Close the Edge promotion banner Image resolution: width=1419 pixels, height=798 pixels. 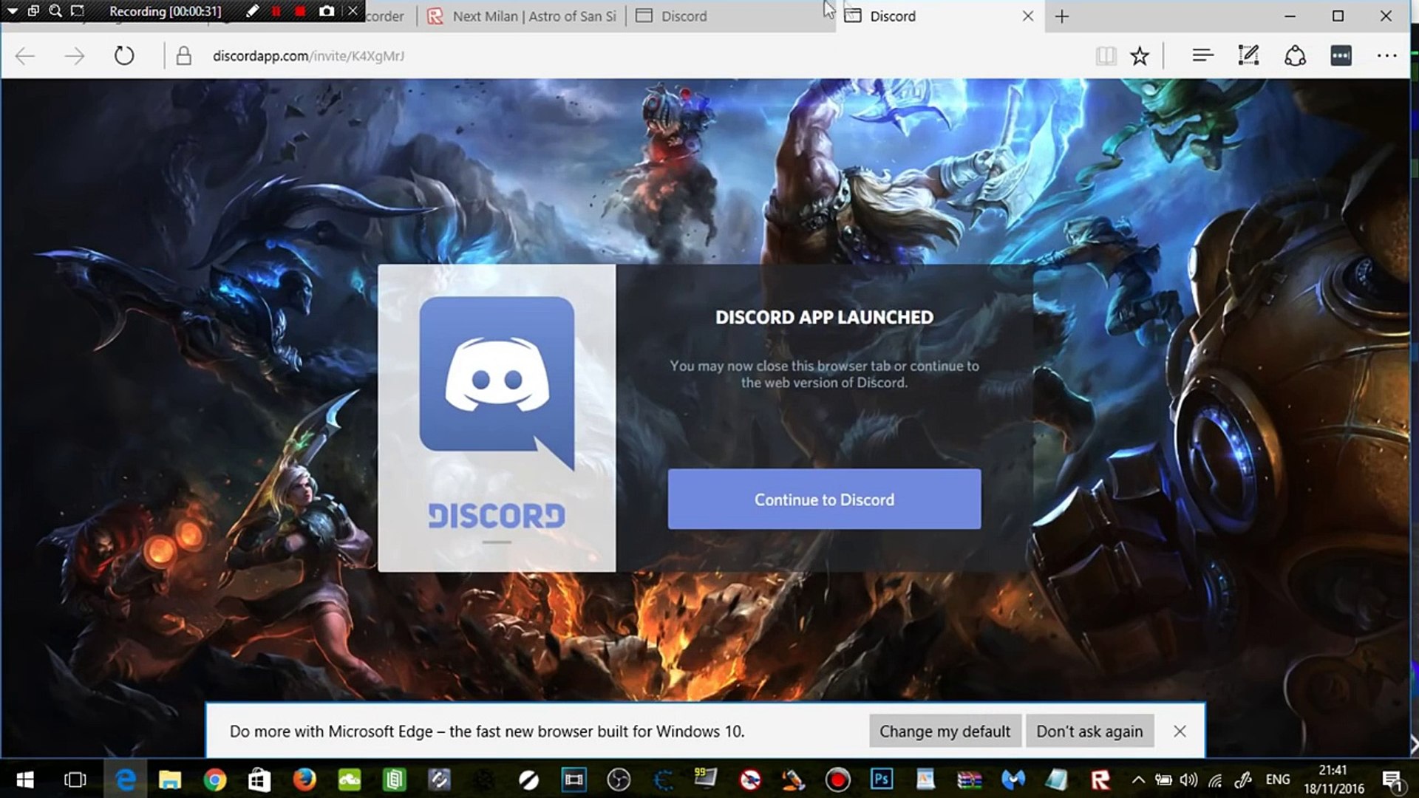pos(1180,731)
